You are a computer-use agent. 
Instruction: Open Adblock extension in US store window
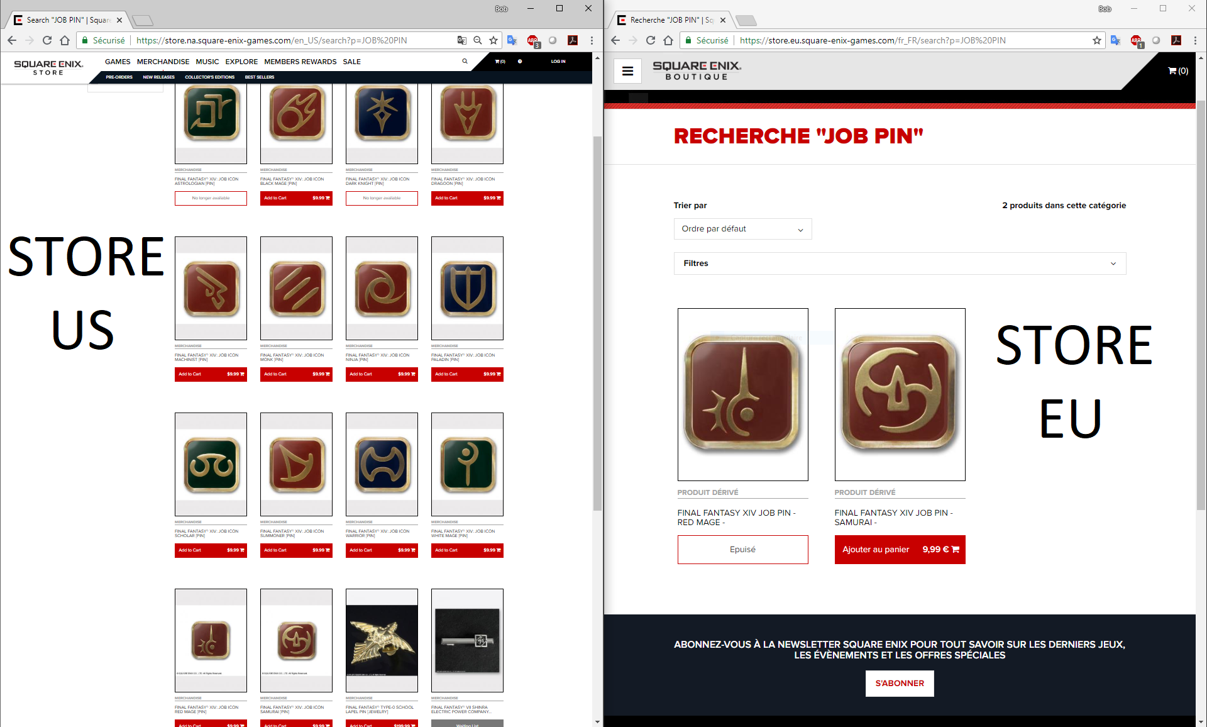click(x=533, y=41)
